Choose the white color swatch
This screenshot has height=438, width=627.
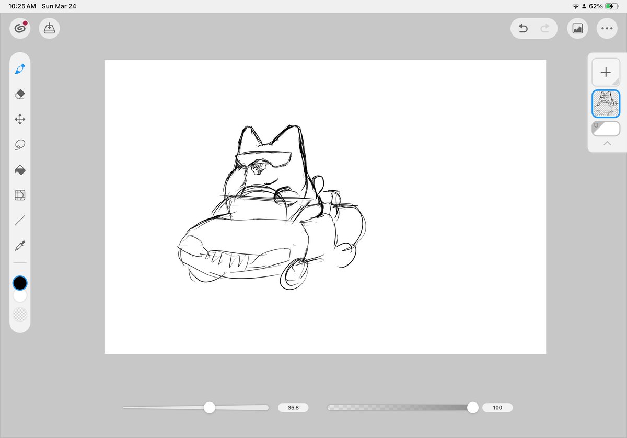pos(20,296)
